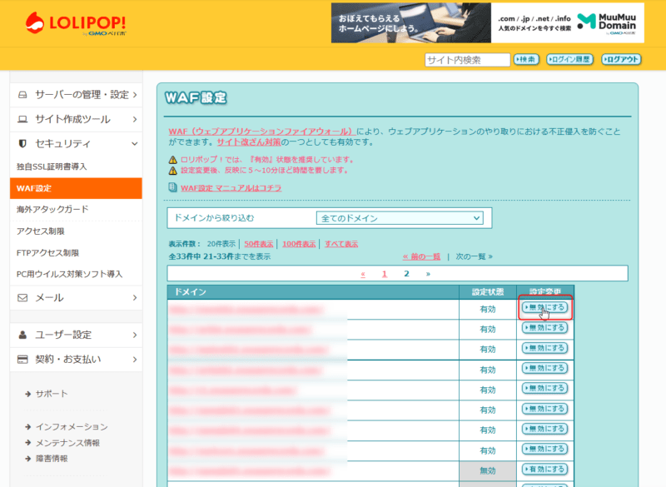
Task: Click the security shield icon in sidebar
Action: [x=22, y=143]
